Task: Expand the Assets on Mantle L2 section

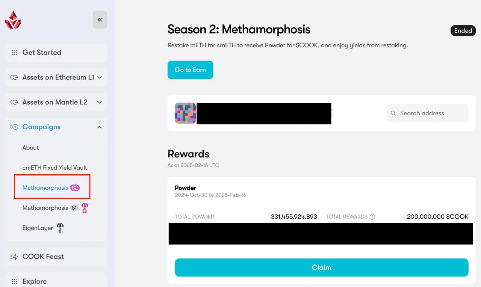Action: coord(99,102)
